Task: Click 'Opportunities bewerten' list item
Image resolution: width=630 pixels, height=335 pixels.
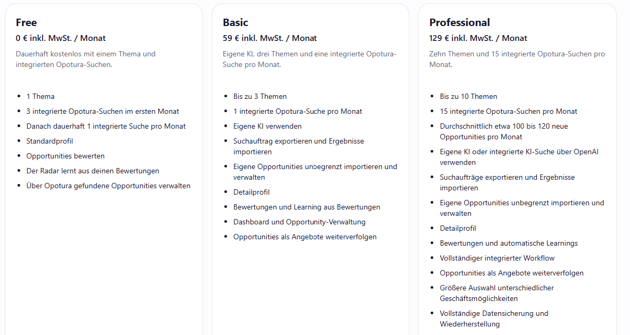Action: pos(65,156)
